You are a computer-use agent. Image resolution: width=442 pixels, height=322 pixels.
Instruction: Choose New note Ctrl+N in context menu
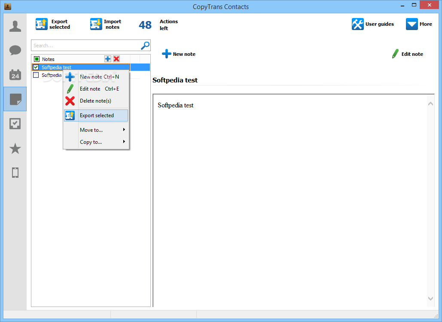(x=96, y=76)
